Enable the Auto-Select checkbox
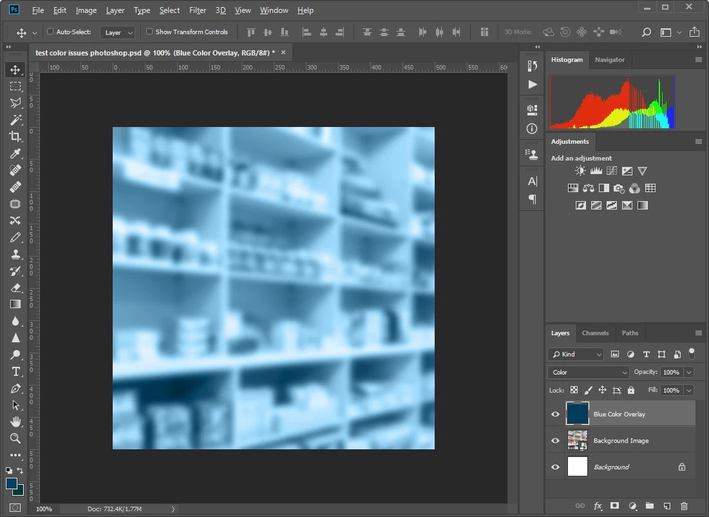Screen dimensions: 709x517 50,32
